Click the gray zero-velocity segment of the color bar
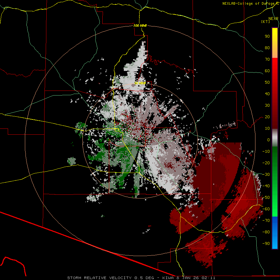This screenshot has width=280, height=280. coord(275,138)
